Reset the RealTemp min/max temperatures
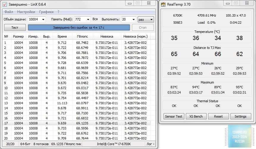Screen dimensions: 256x149 [218, 116]
